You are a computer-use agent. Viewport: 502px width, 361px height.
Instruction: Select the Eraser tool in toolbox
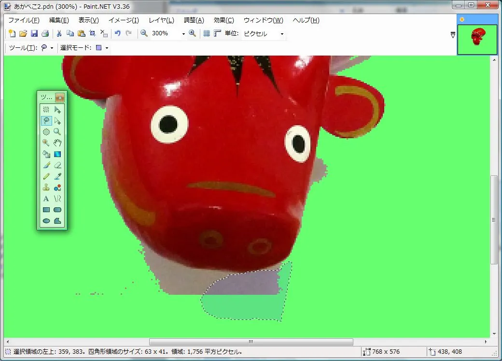coord(57,165)
